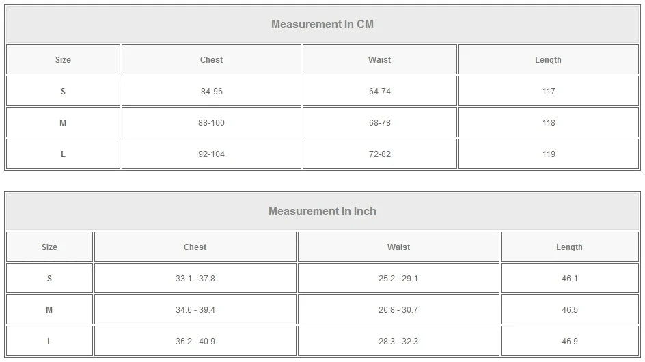This screenshot has width=645, height=362.
Task: Select length value 119
Action: (549, 154)
